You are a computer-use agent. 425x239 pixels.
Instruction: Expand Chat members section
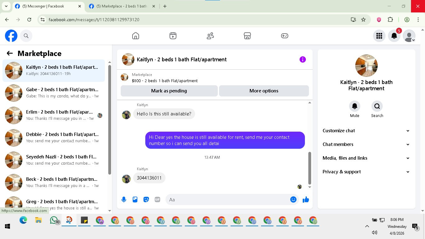click(366, 144)
